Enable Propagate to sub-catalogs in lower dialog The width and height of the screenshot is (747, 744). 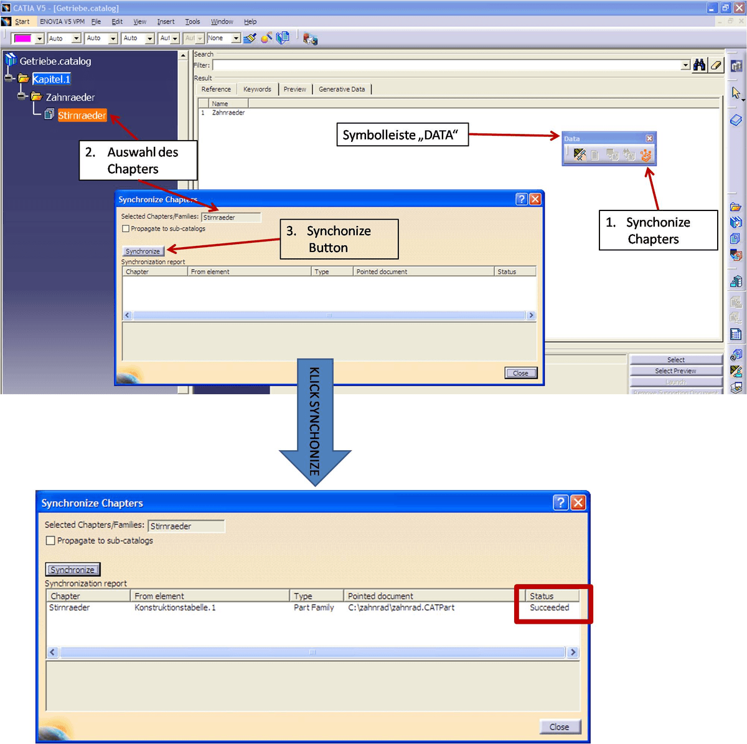point(50,540)
